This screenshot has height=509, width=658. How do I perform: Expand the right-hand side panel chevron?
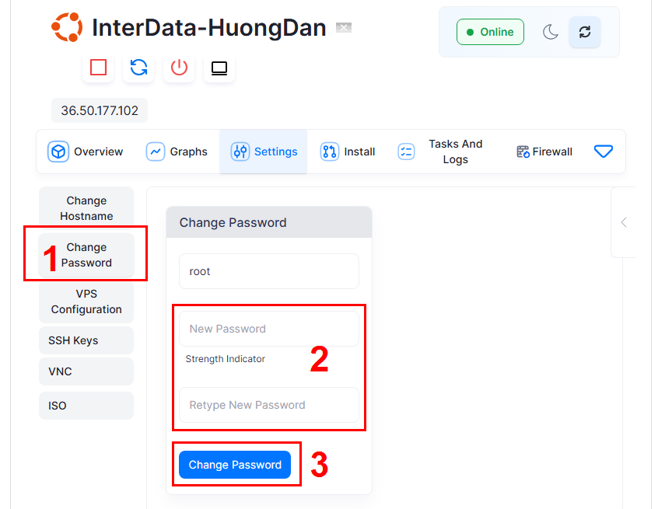click(624, 222)
